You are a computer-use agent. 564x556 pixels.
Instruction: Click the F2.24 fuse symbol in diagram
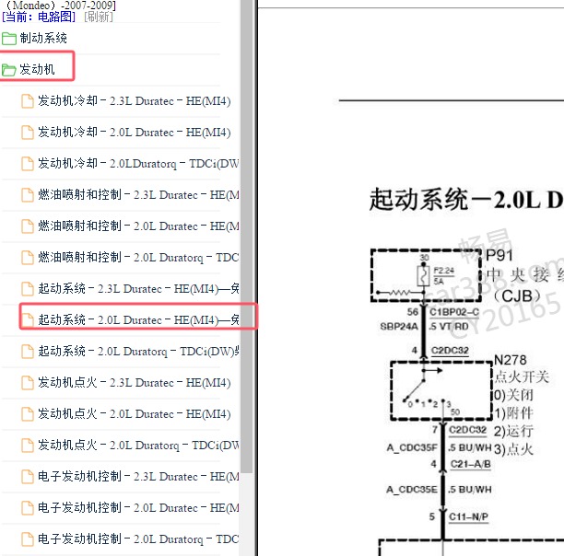(423, 276)
